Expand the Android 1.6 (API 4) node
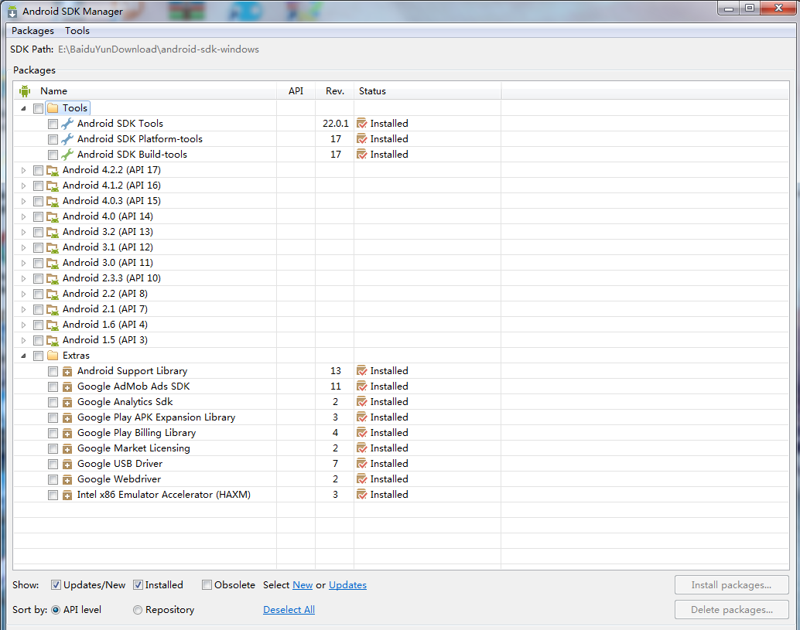 [23, 325]
